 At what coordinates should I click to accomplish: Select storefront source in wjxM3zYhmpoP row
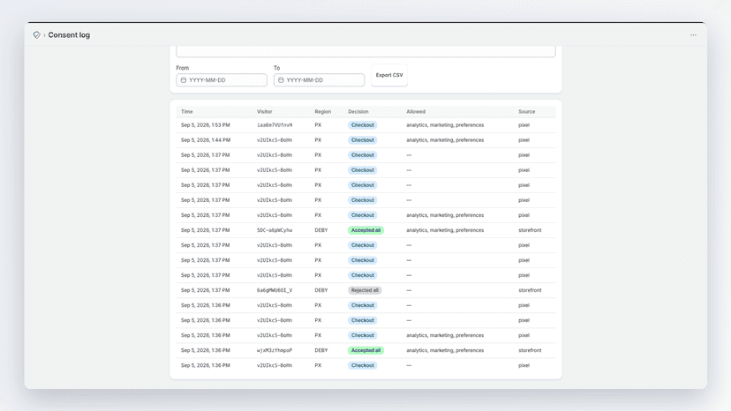point(530,350)
